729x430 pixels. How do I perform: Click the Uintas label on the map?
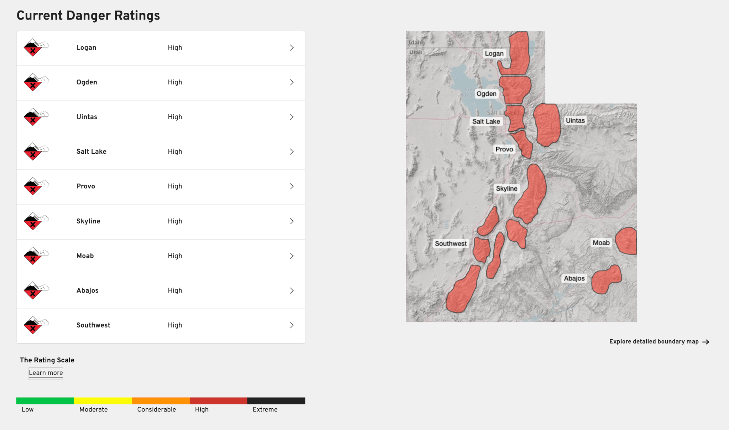click(x=575, y=121)
